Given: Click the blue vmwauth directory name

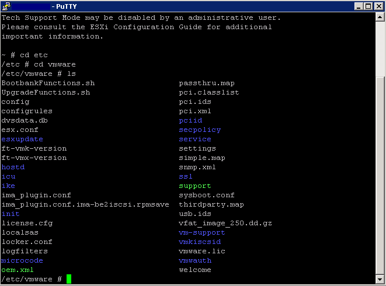Looking at the screenshot, I should pos(195,261).
